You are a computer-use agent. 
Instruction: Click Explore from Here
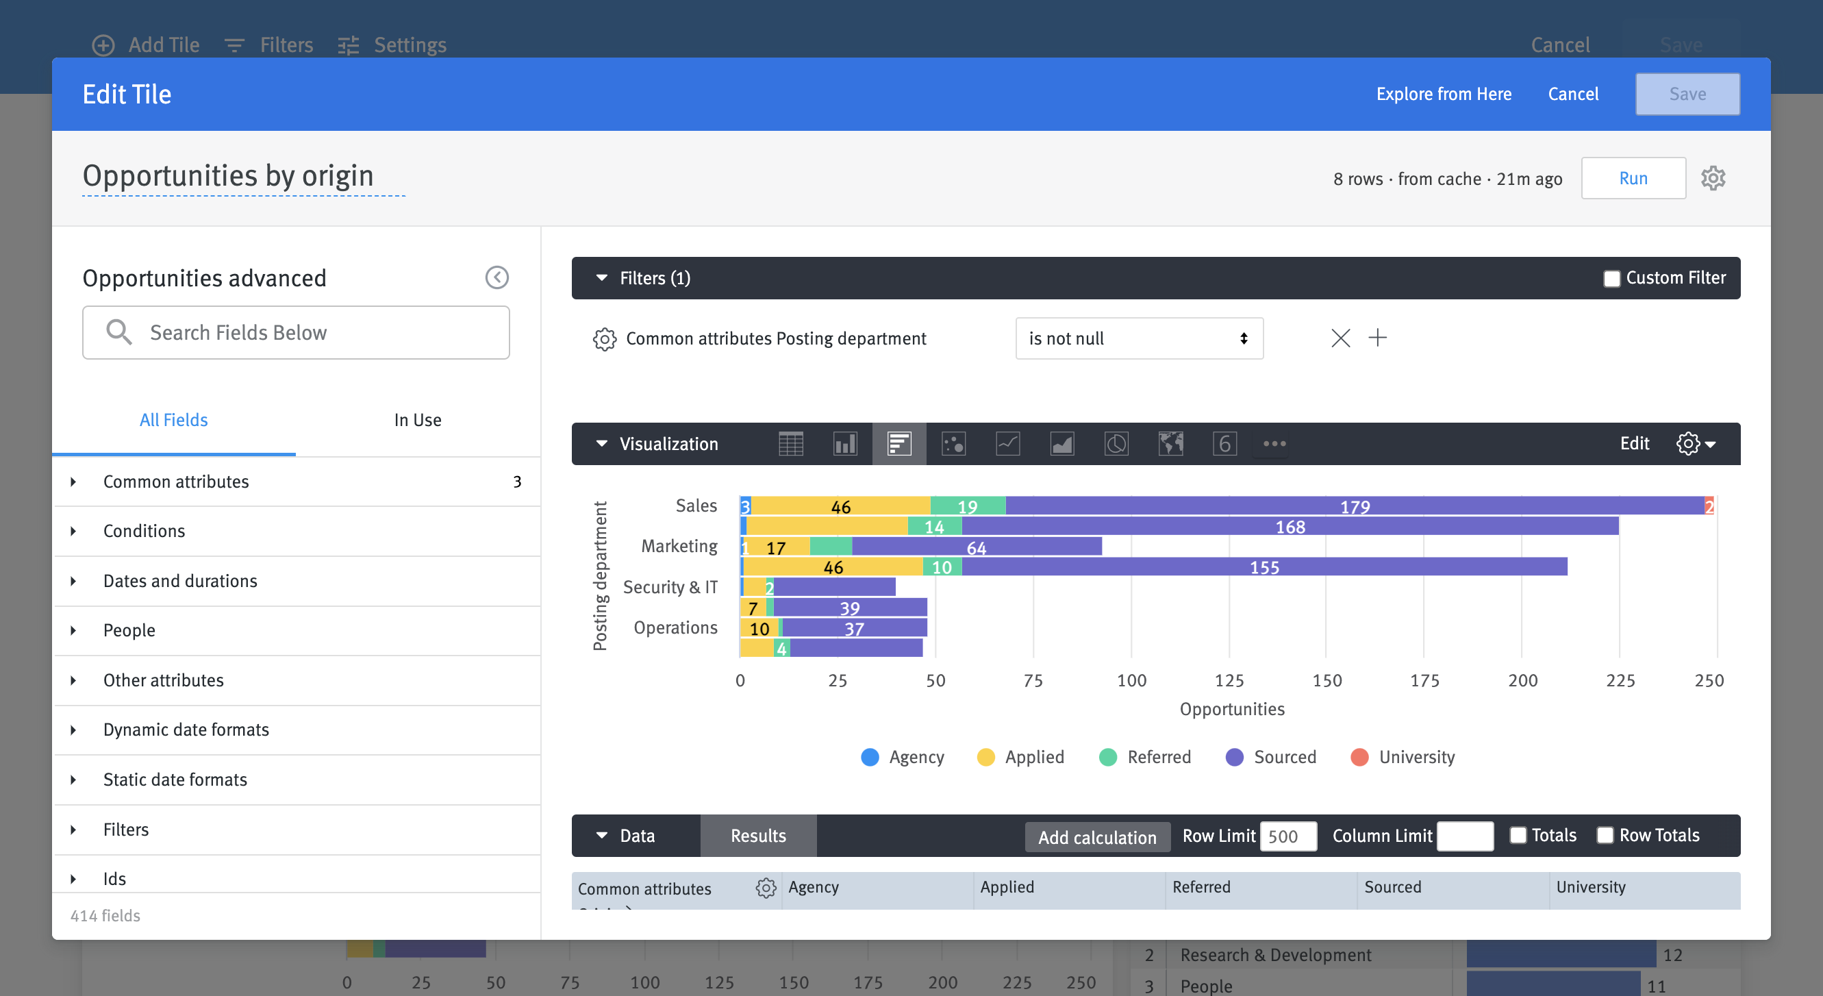tap(1444, 93)
